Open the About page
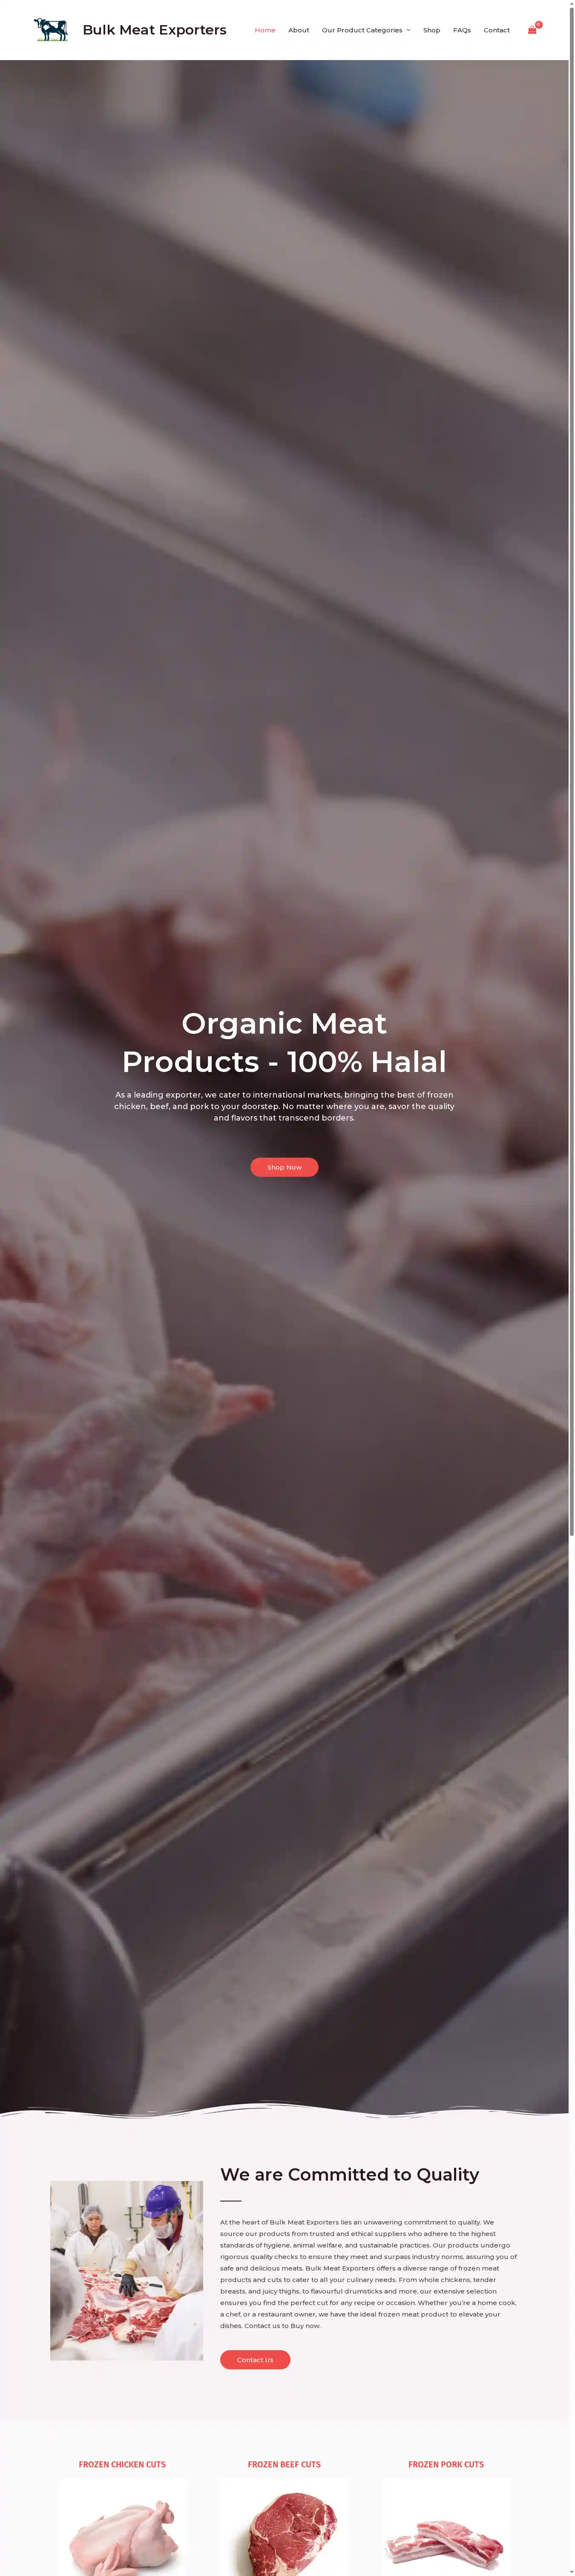575x2576 pixels. [x=298, y=30]
